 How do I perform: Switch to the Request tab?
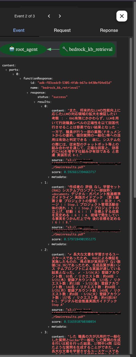62,30
